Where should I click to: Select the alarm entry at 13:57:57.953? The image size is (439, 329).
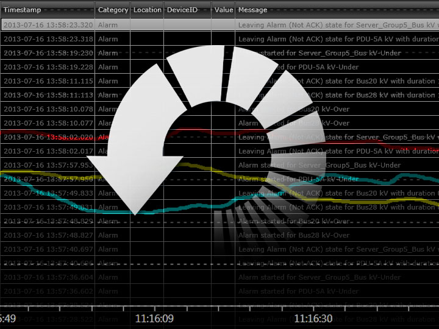pos(49,165)
